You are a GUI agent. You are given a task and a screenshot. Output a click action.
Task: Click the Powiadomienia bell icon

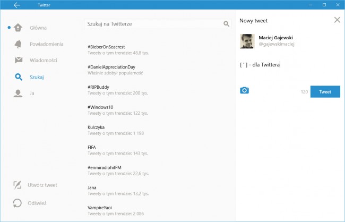(x=18, y=44)
